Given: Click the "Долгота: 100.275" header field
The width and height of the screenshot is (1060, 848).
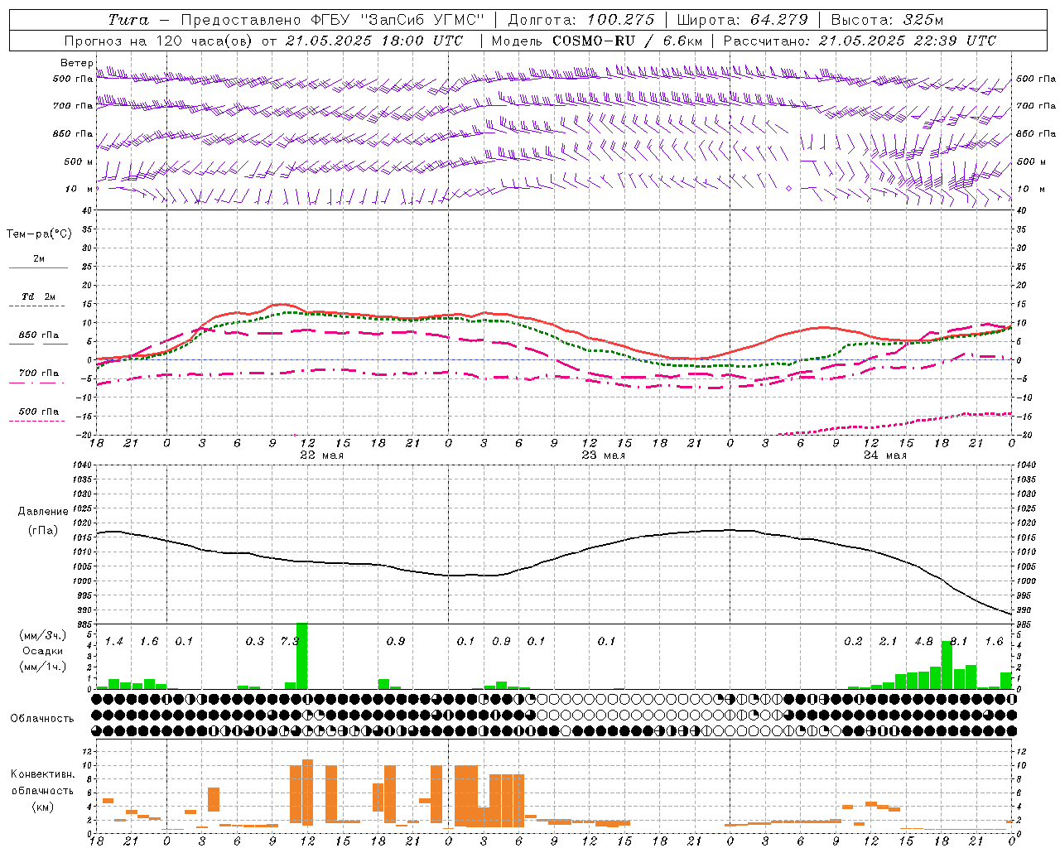Looking at the screenshot, I should [x=581, y=20].
